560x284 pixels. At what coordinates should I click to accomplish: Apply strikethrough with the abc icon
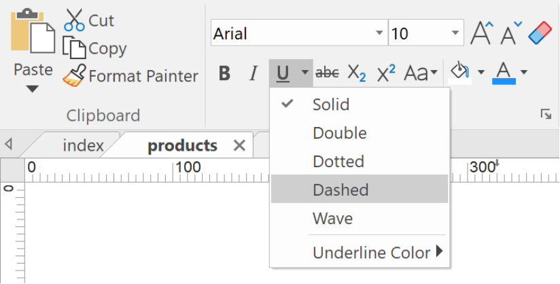(327, 73)
